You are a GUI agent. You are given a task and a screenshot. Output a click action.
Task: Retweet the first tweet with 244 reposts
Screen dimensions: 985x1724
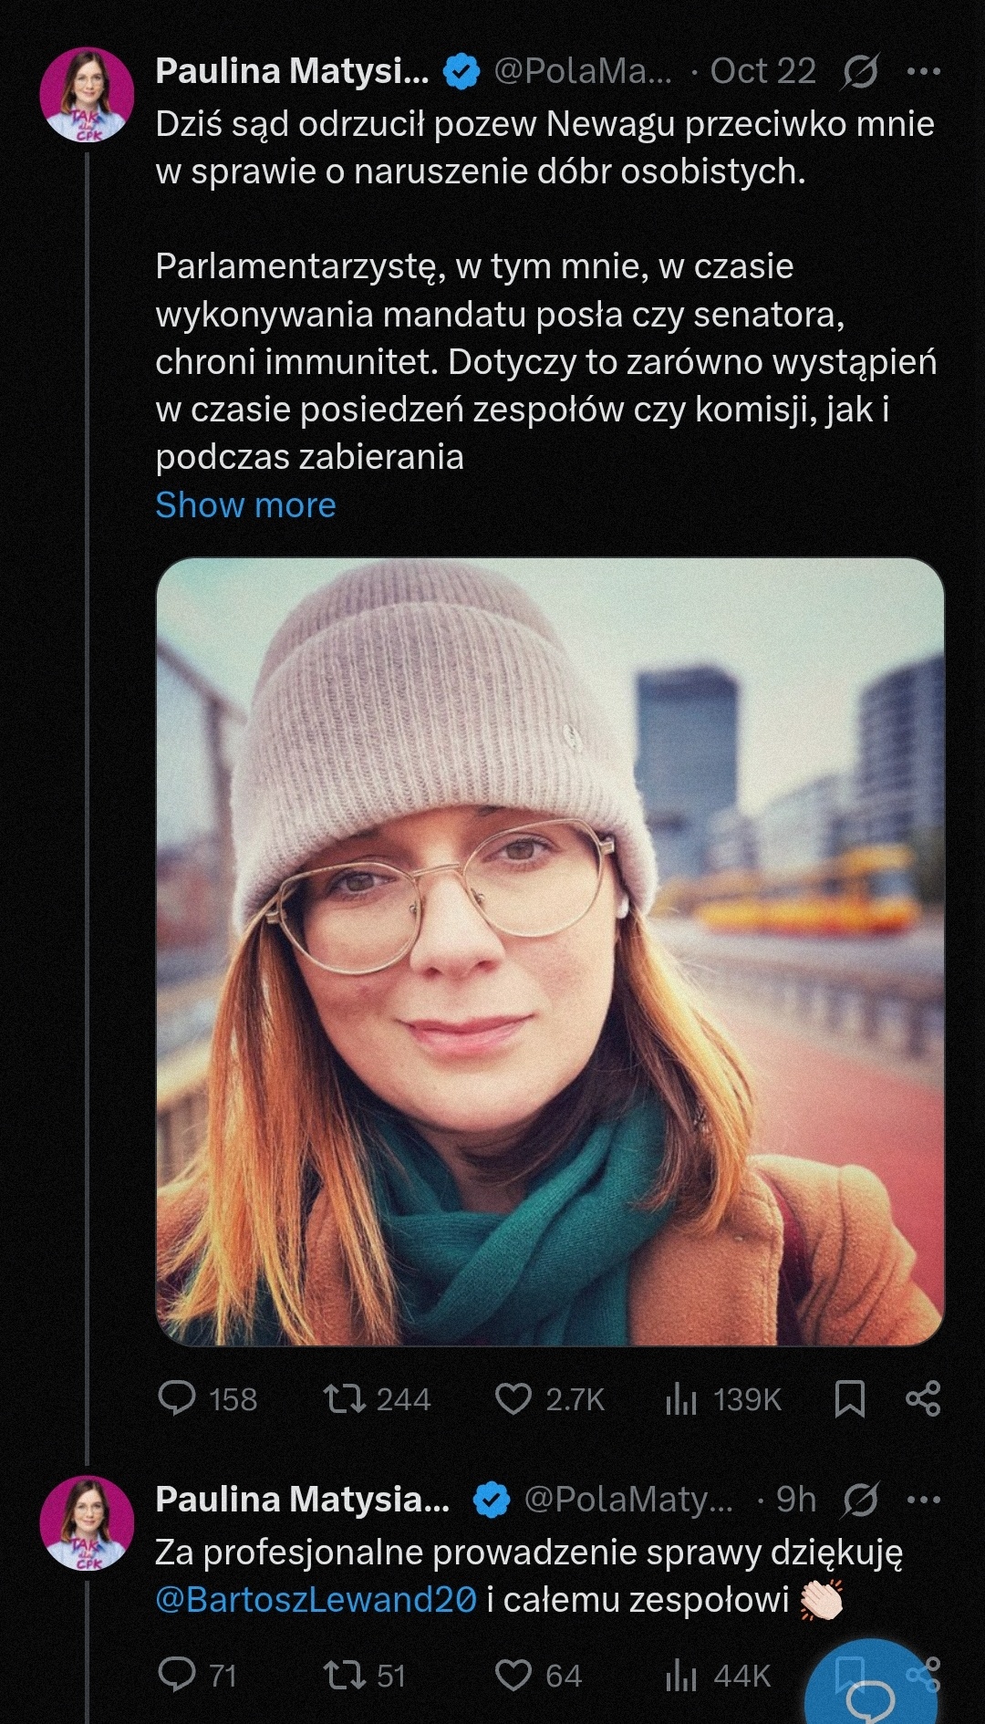377,1398
